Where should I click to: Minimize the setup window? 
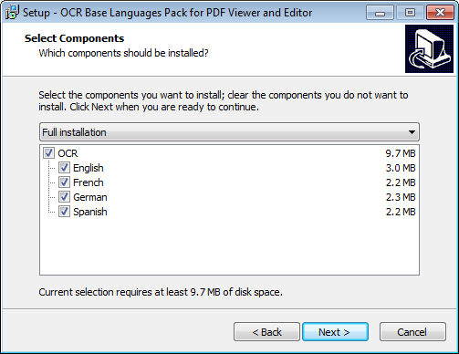[380, 13]
